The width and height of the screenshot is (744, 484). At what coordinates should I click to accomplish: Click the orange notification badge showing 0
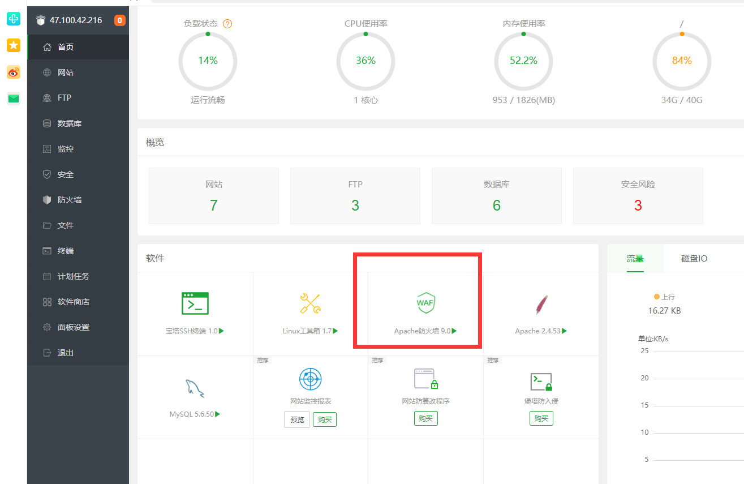(120, 20)
